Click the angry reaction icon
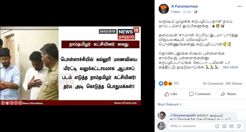246x132 pixels. pyautogui.click(x=166, y=83)
